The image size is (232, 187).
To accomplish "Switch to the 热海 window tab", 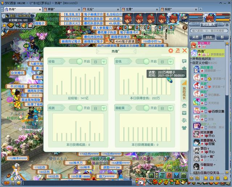I will point(23,9).
